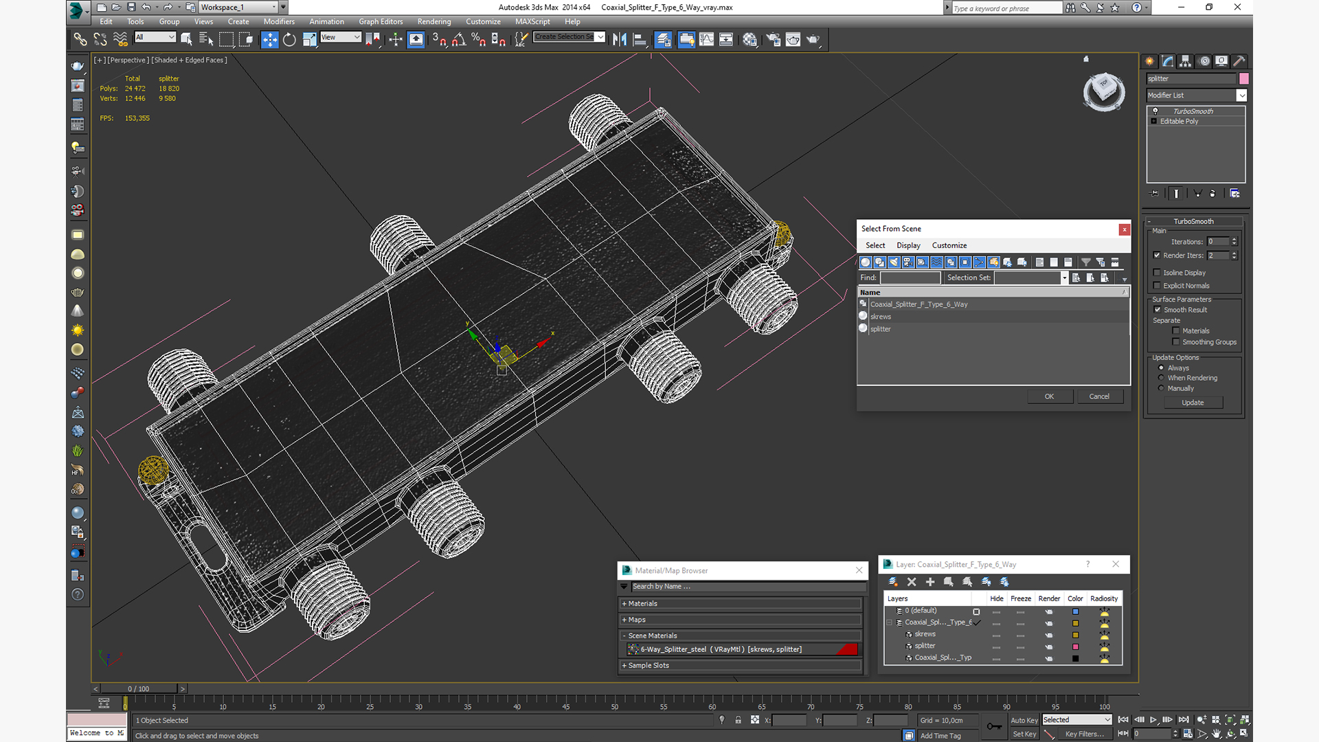
Task: Uncheck Smooth Result checkbox
Action: pyautogui.click(x=1158, y=310)
